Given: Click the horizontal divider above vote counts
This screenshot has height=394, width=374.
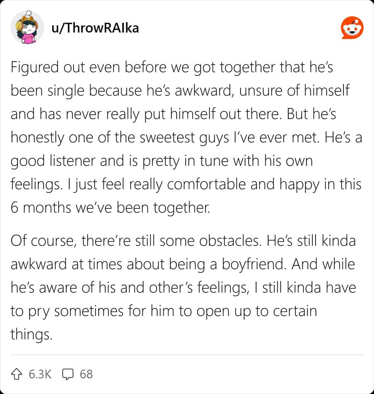Looking at the screenshot, I should 187,355.
